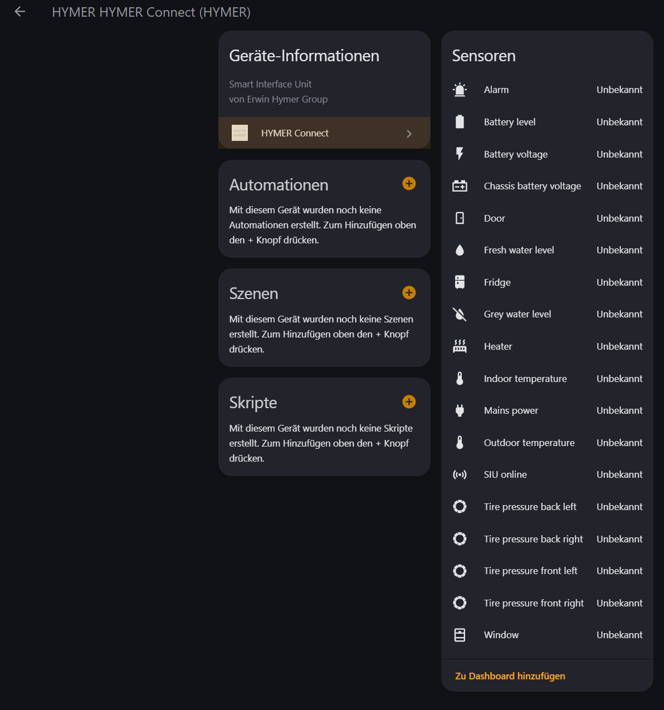
Task: Open the Chassis battery voltage icon
Action: [x=460, y=185]
